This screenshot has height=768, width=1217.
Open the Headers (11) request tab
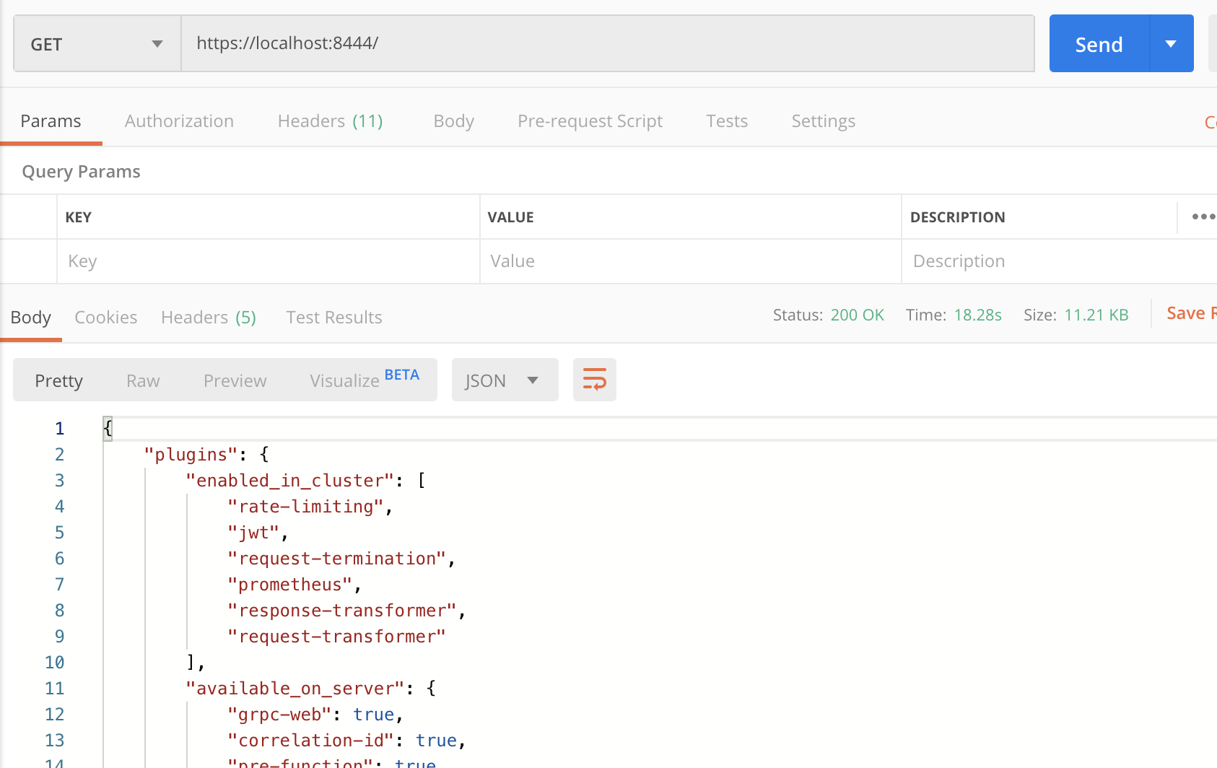(x=330, y=121)
